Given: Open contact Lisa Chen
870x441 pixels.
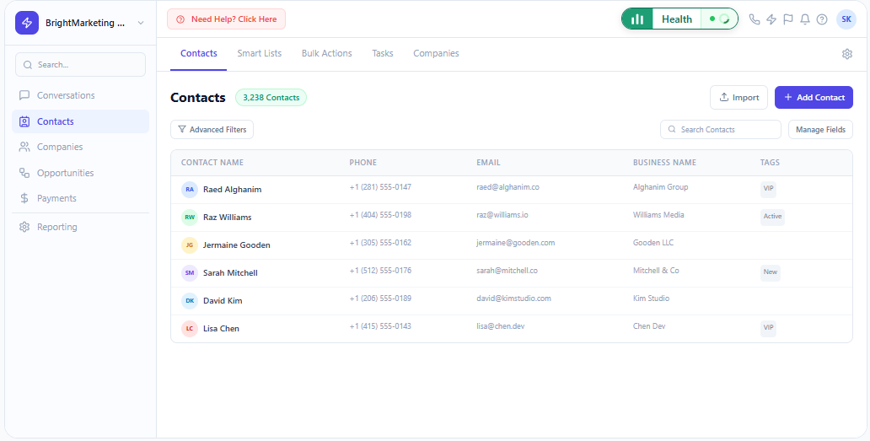Looking at the screenshot, I should click(x=221, y=328).
